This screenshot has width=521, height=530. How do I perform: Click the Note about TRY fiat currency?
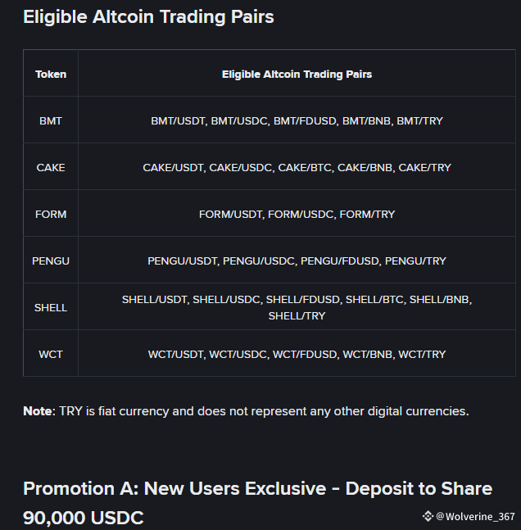pyautogui.click(x=246, y=411)
